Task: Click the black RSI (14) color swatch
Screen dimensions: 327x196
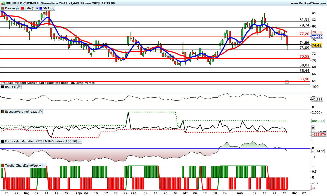Action: 3,87
